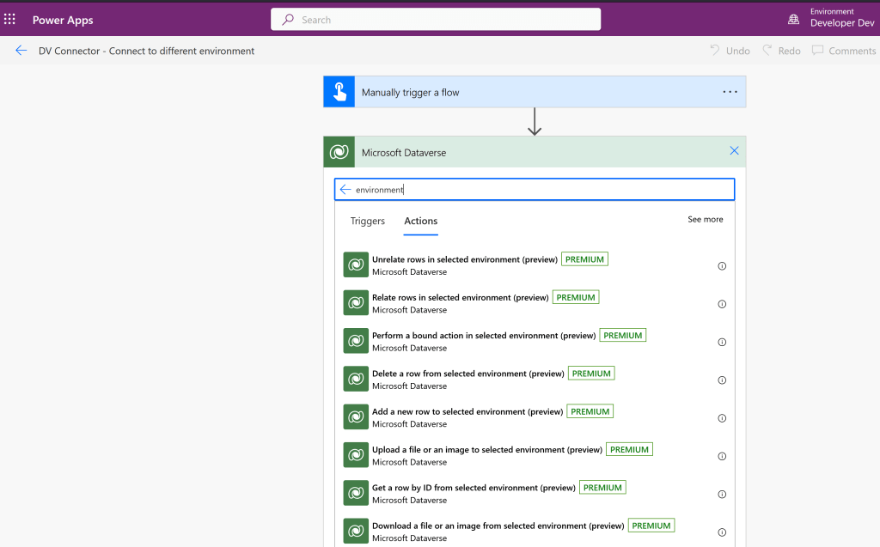
Task: Choose Relate rows in selected environment action
Action: [x=460, y=298]
